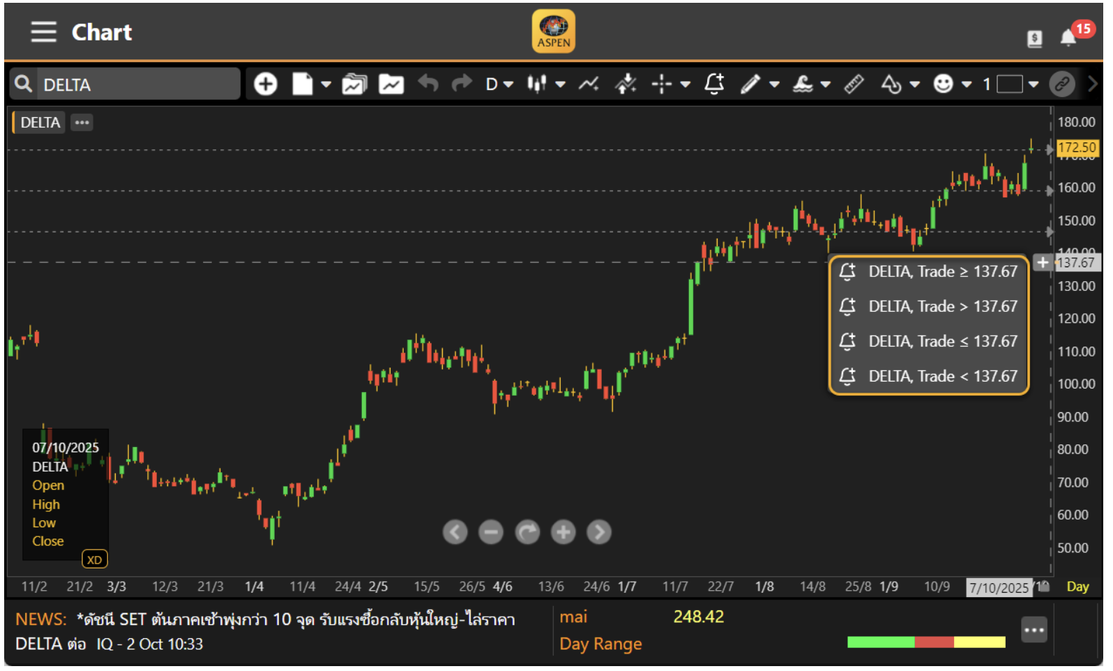The width and height of the screenshot is (1113, 671).
Task: Select alert DELTA, Trade < 137.67
Action: click(x=929, y=377)
